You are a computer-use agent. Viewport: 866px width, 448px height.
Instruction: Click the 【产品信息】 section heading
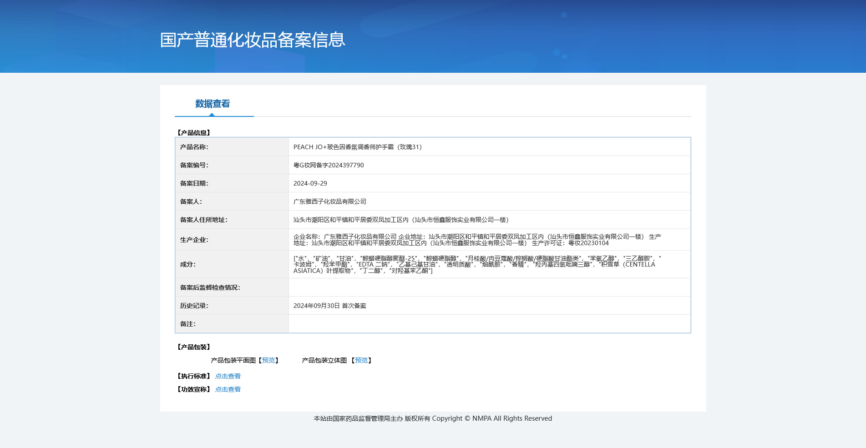point(195,132)
